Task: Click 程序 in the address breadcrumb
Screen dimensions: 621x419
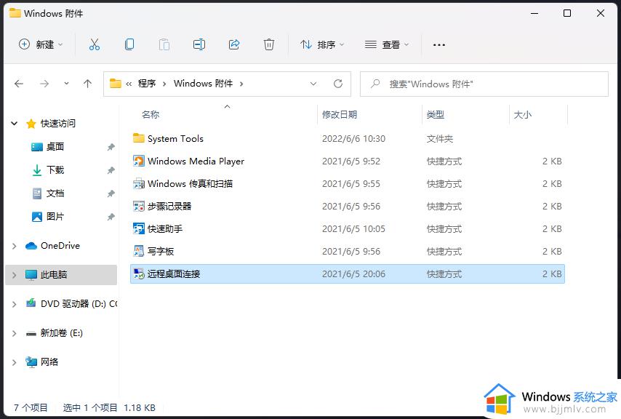Action: (147, 84)
